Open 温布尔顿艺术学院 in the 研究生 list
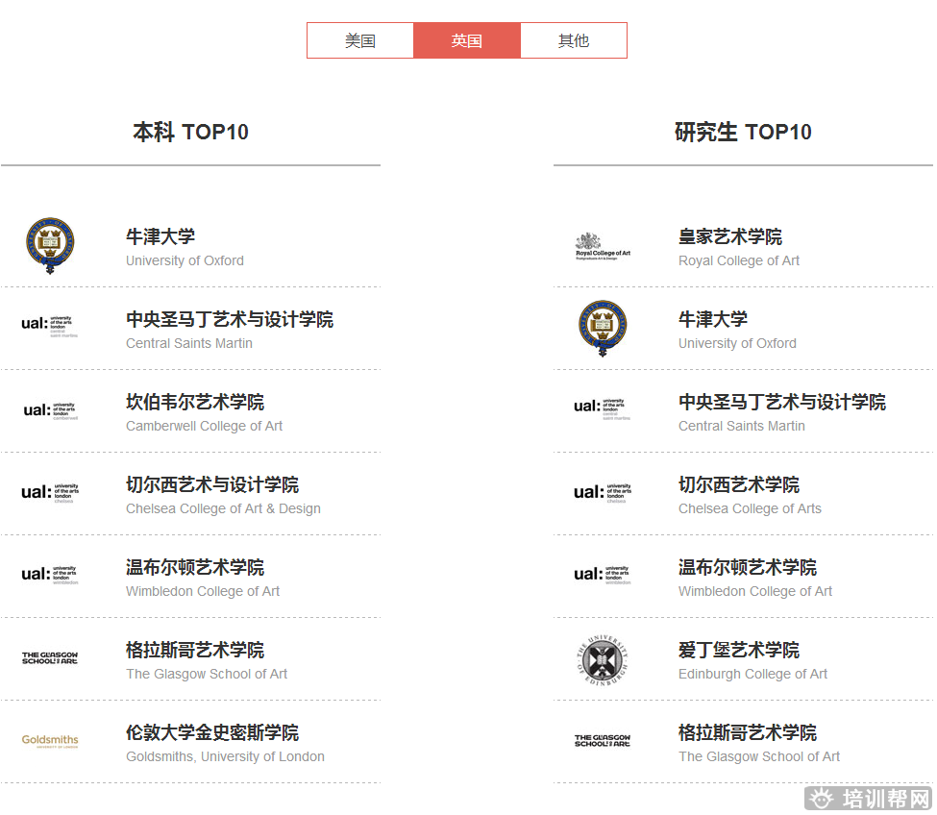This screenshot has width=937, height=815. coord(748,567)
